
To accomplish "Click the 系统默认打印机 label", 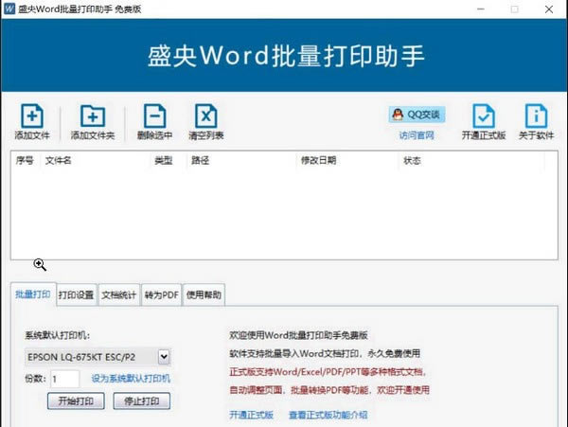I will coord(57,335).
